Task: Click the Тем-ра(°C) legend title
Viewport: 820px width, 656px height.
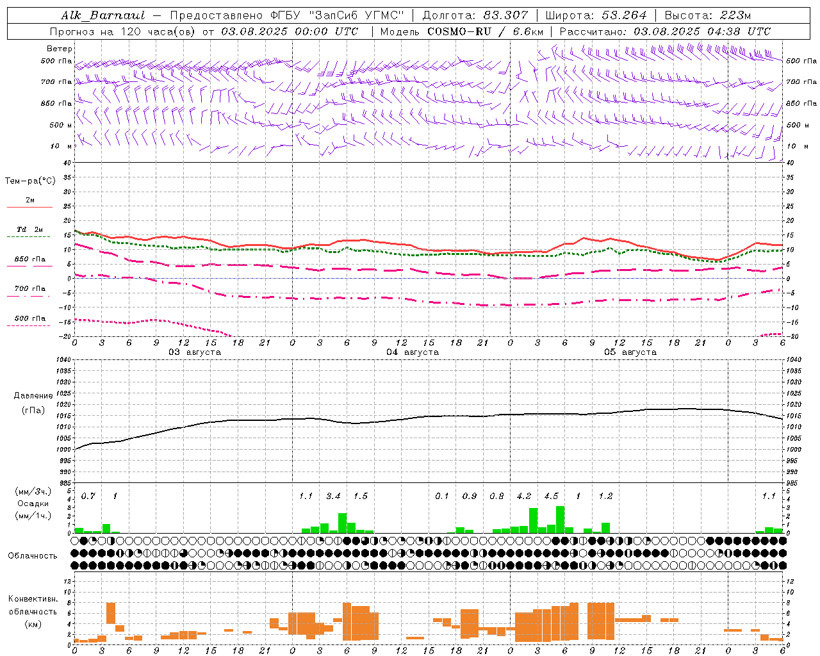Action: point(30,181)
